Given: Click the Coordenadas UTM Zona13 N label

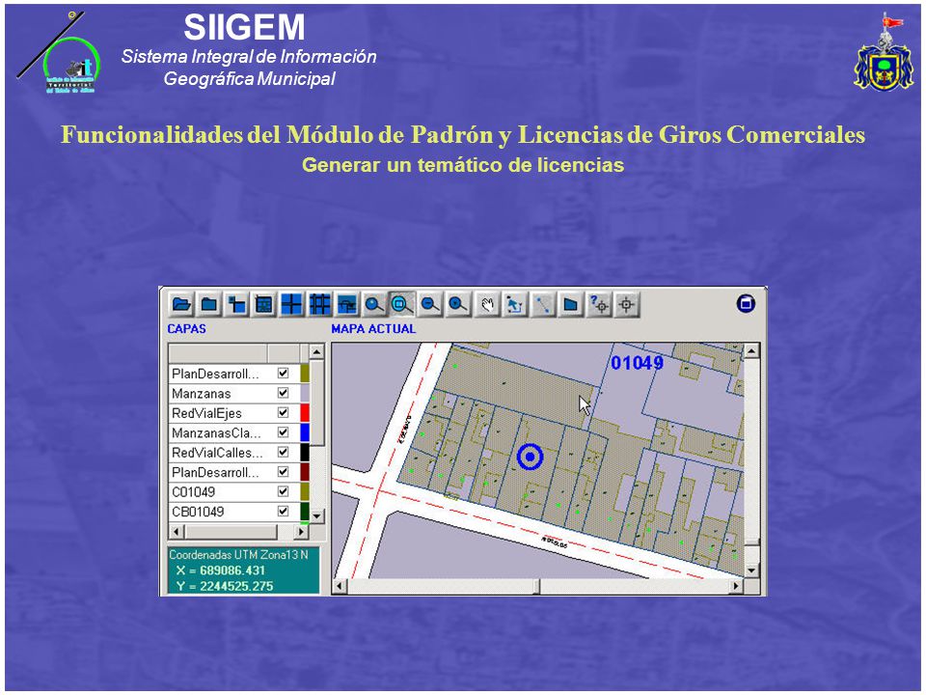Looking at the screenshot, I should click(238, 555).
